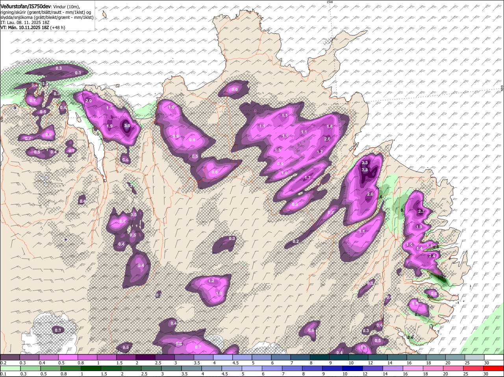Click the Veðurstofan/IS750dev title text

(x=26, y=6)
